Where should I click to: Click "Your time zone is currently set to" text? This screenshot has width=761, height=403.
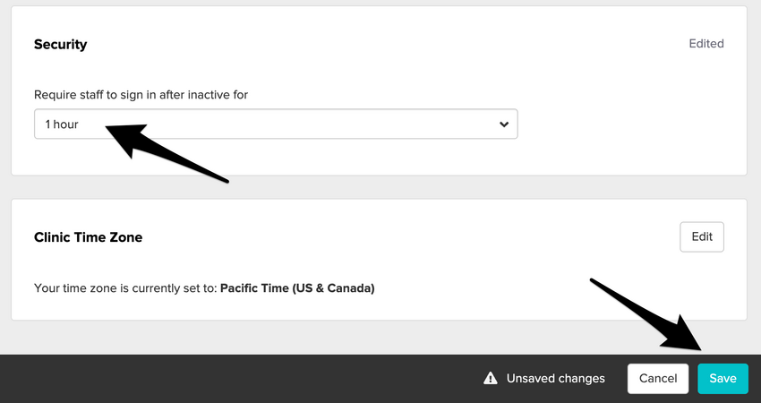[125, 288]
